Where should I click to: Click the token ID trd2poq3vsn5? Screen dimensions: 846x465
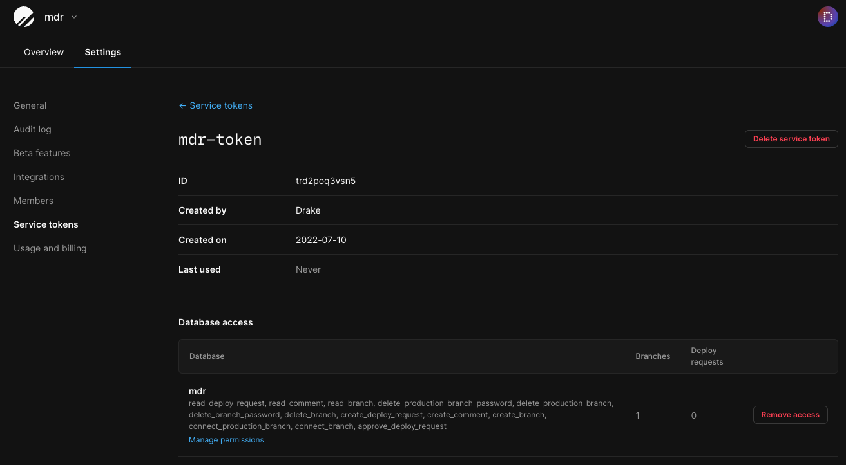pos(325,181)
